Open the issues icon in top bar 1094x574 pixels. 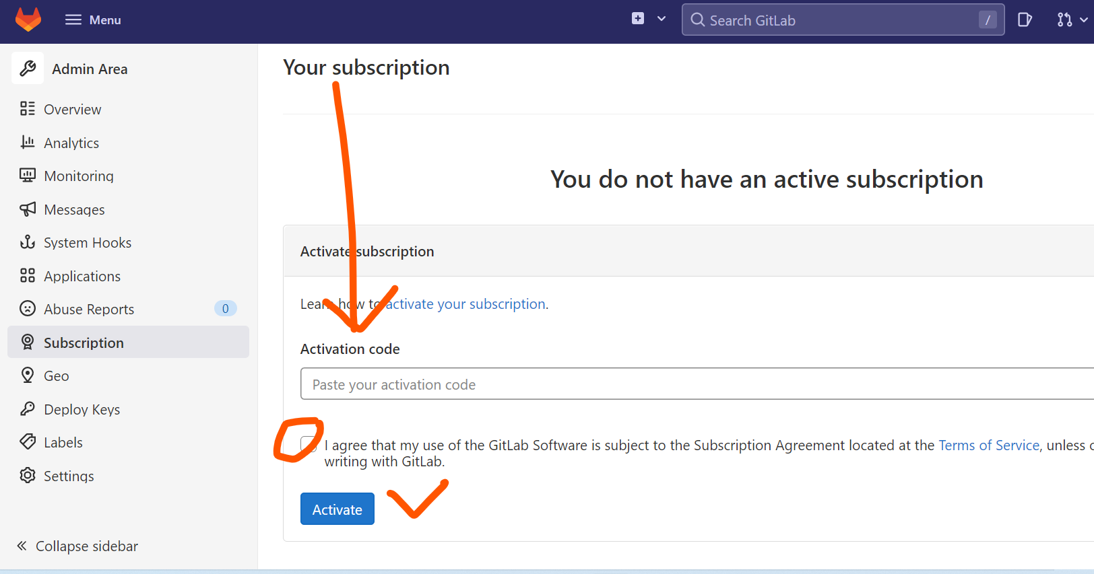[1025, 20]
